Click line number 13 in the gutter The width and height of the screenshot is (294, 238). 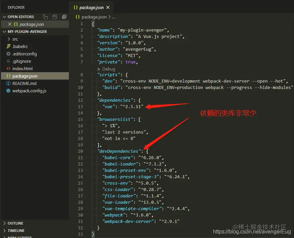pyautogui.click(x=80, y=106)
